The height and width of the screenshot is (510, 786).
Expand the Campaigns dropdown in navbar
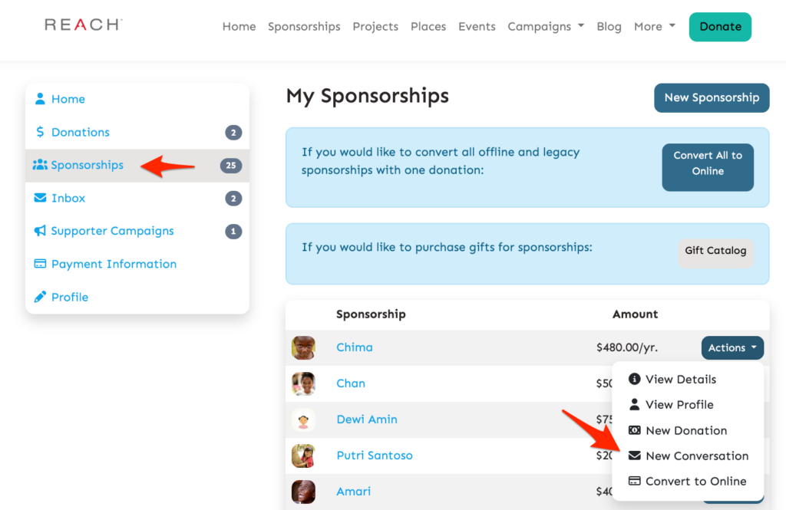pos(546,26)
